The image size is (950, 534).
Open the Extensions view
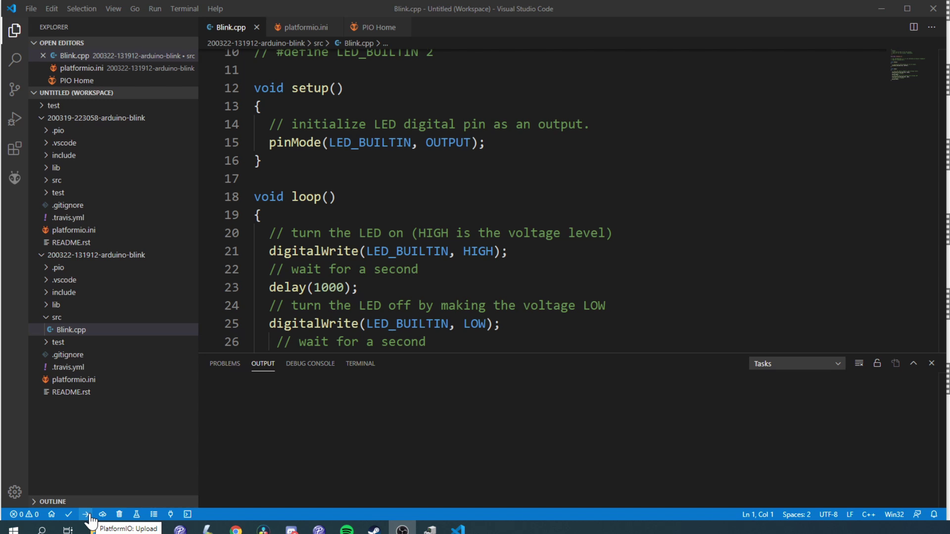tap(14, 148)
